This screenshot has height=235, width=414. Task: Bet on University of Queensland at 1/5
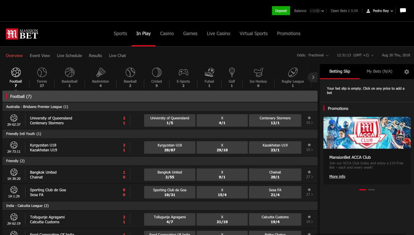coord(170,120)
